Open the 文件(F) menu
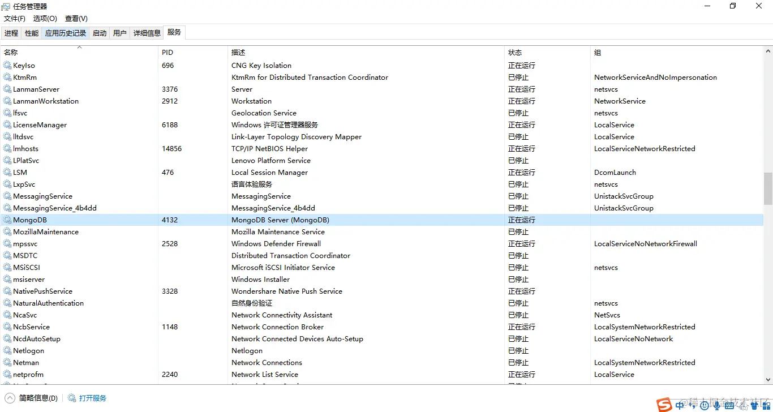 [15, 19]
